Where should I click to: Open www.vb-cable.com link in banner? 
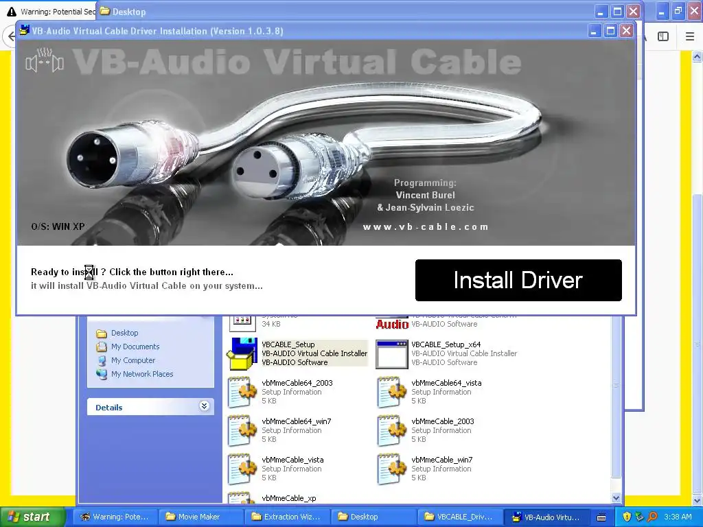(x=426, y=226)
